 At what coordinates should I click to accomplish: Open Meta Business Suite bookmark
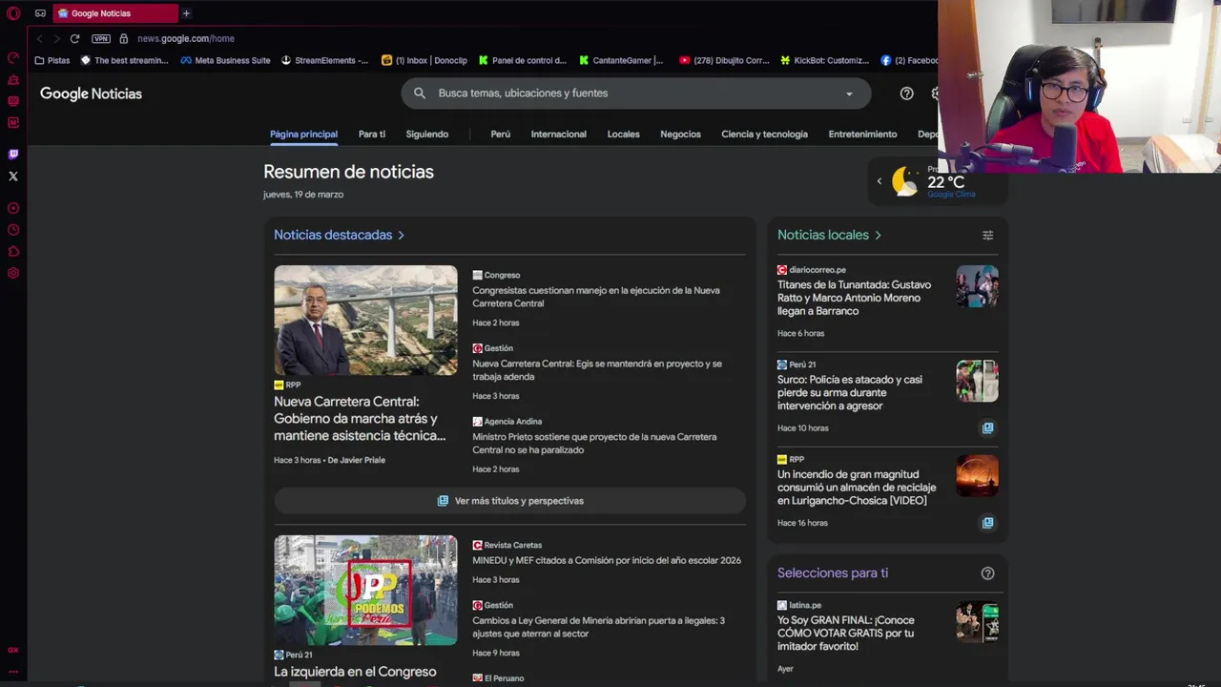point(225,60)
